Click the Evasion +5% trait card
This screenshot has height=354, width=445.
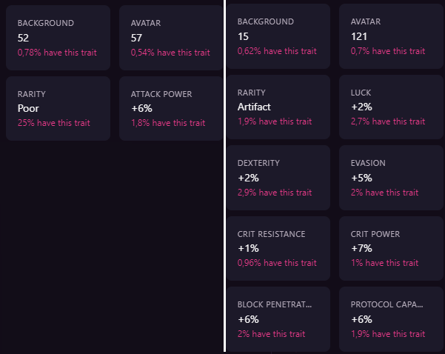[x=391, y=177]
